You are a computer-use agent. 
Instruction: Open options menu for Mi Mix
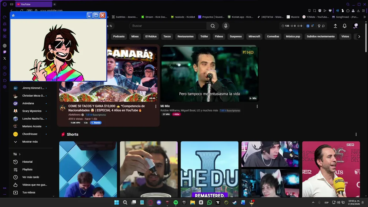click(257, 106)
